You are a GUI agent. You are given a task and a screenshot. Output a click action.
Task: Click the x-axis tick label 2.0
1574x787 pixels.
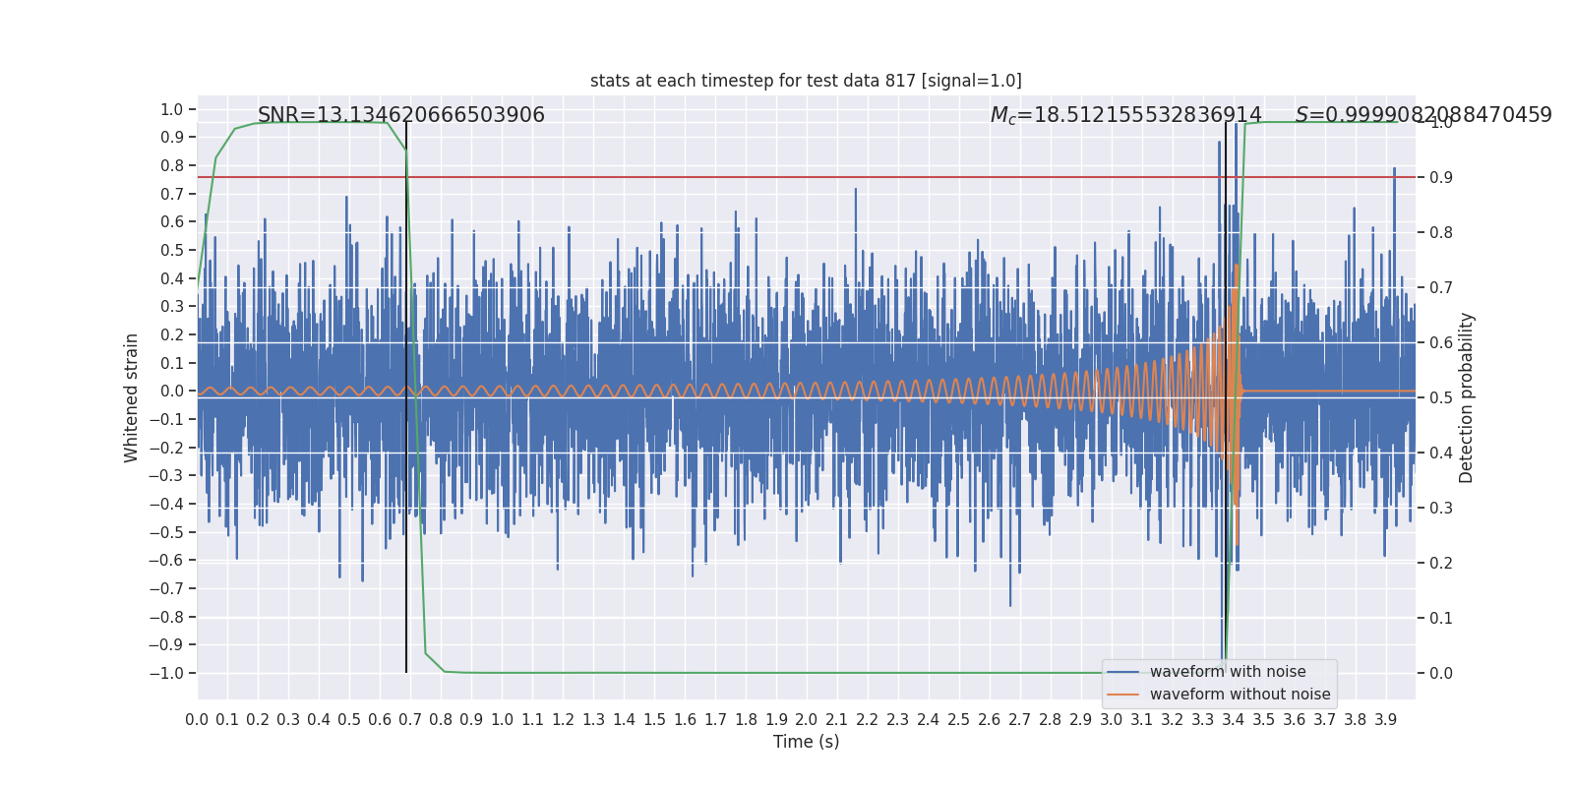click(x=806, y=720)
